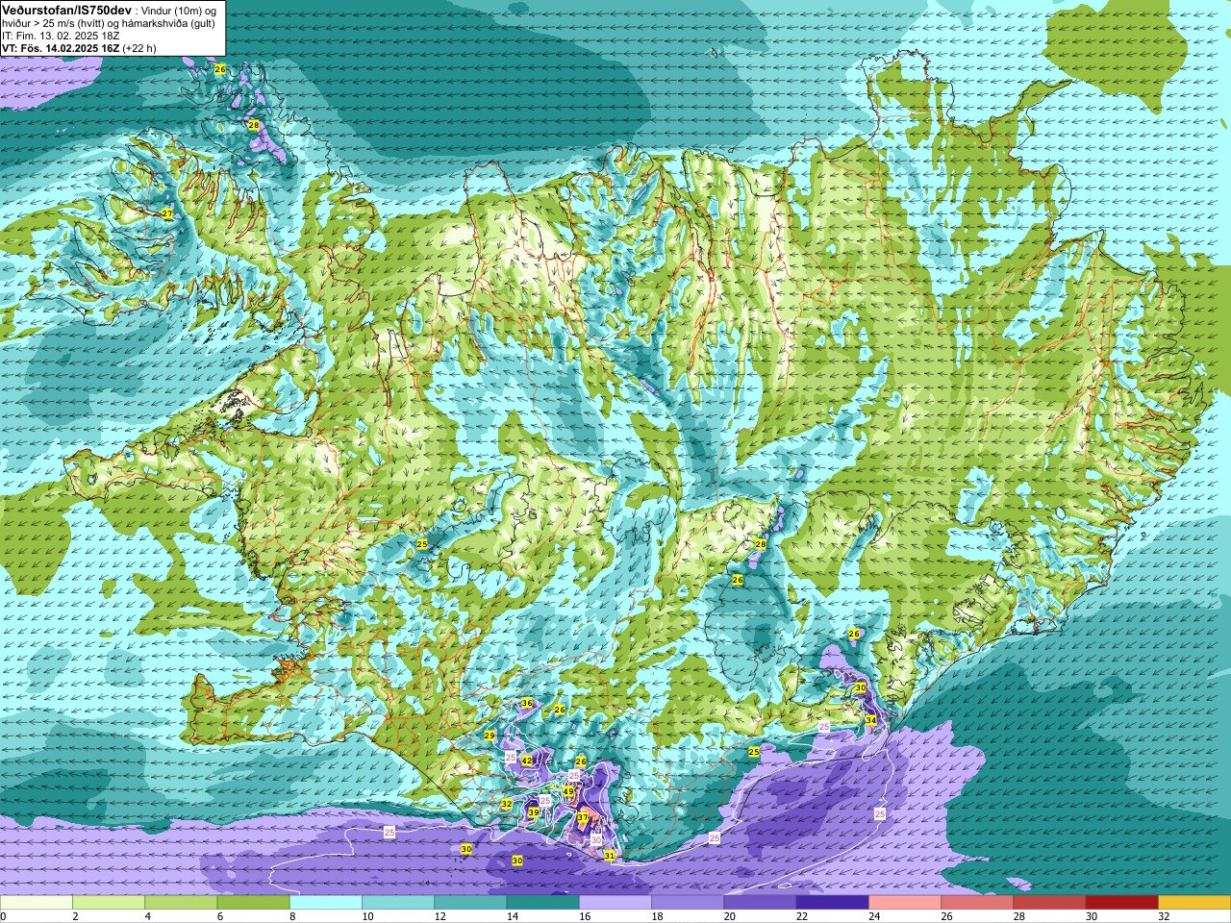Click the yellow gust label 27

pos(167,213)
